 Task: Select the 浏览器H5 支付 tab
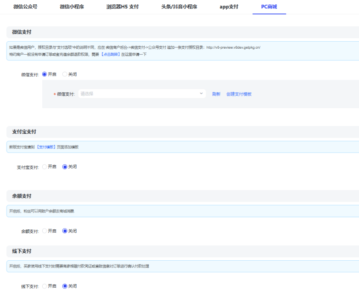[122, 7]
